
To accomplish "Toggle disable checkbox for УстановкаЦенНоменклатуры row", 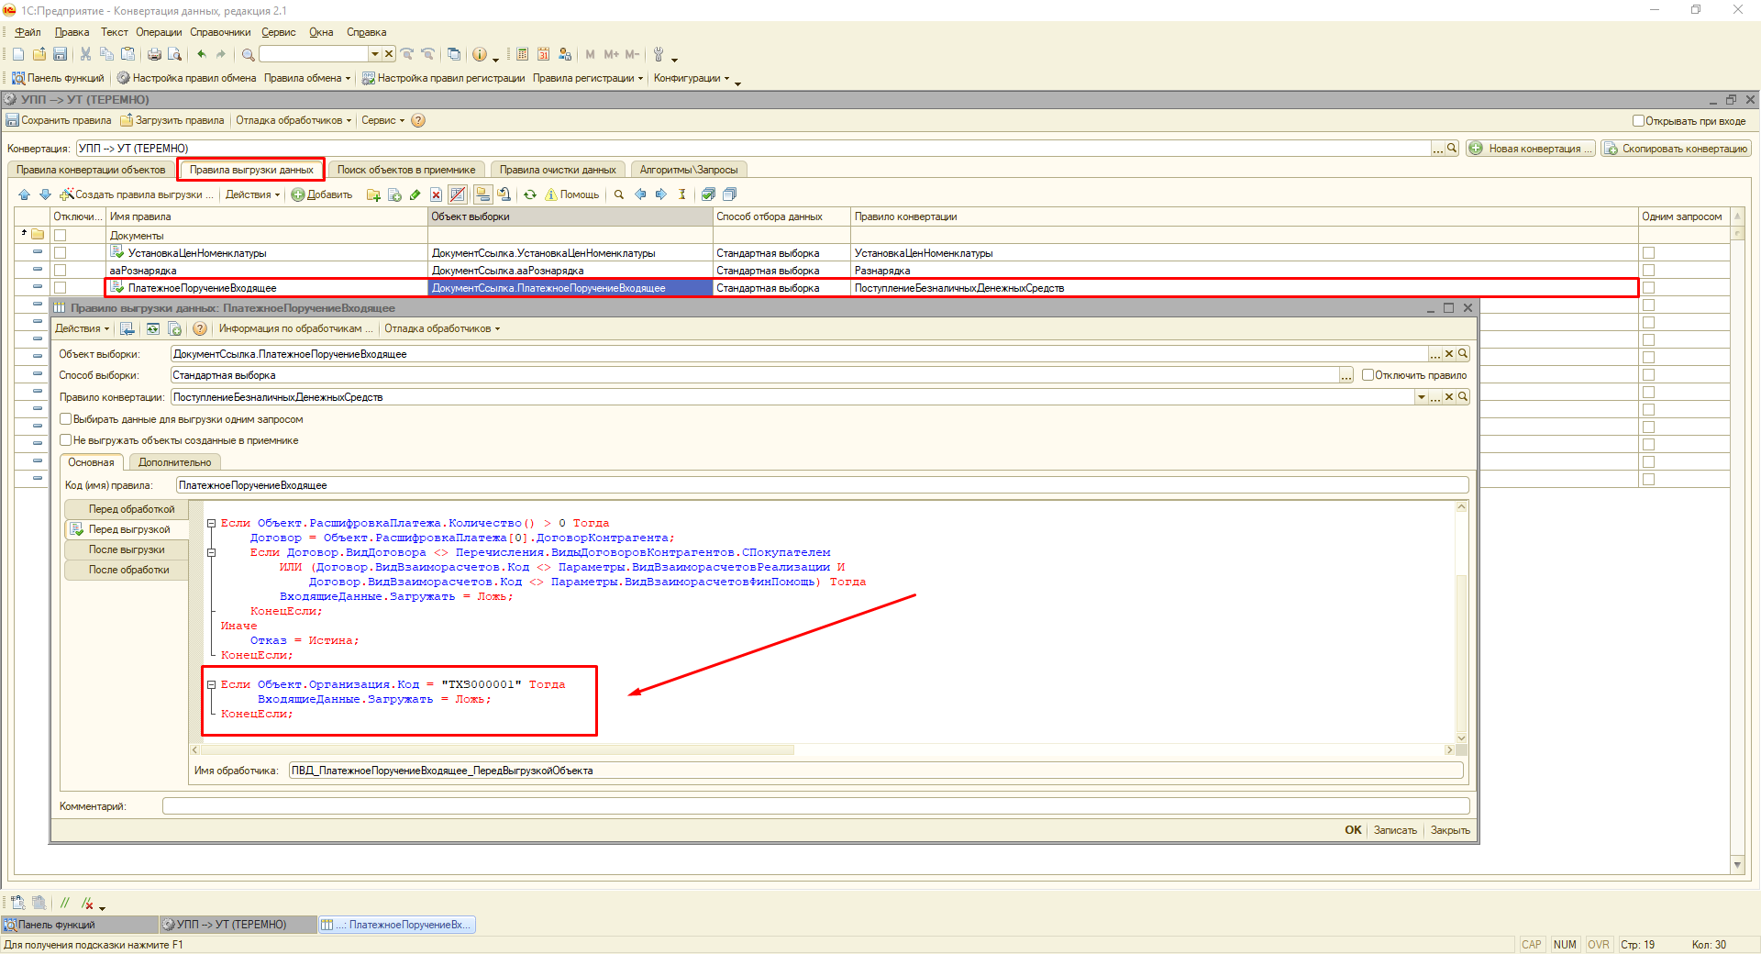I will coord(61,252).
